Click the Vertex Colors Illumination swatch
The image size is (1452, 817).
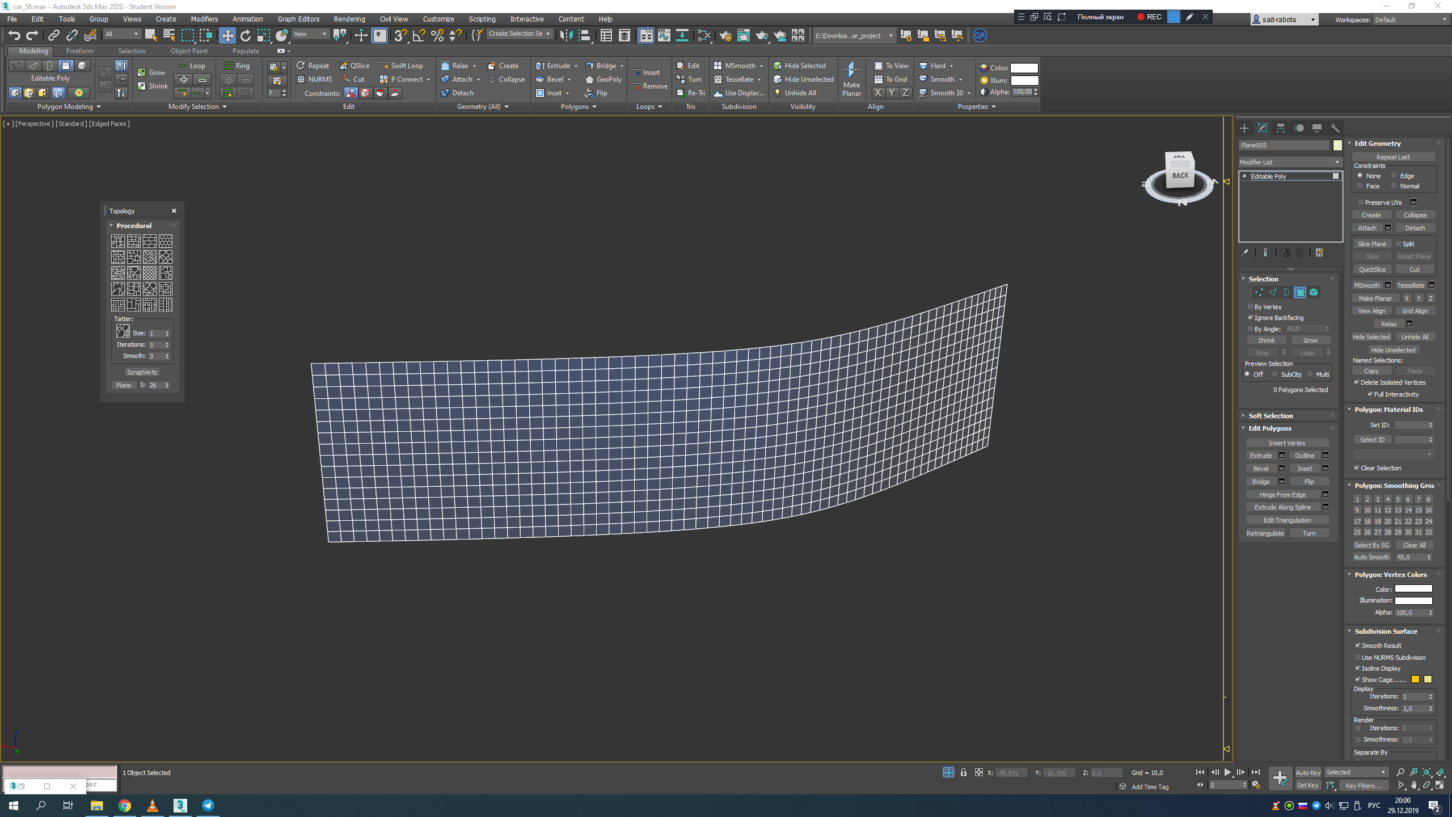(1413, 600)
